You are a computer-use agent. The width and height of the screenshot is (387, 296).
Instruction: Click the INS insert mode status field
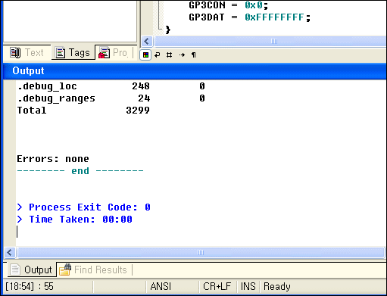[x=248, y=286]
